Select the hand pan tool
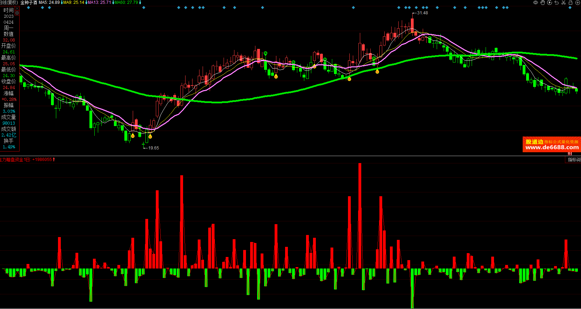The height and width of the screenshot is (309, 581). 543,2
